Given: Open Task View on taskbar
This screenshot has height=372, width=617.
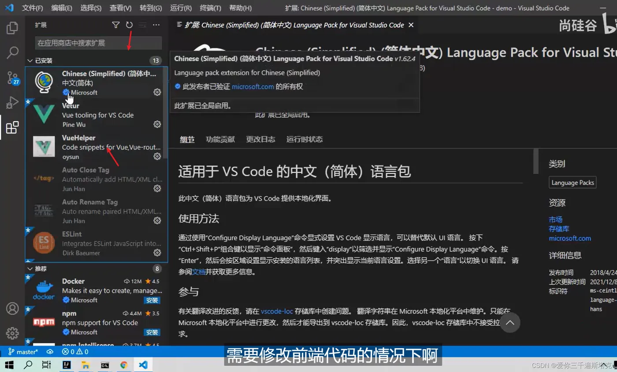Looking at the screenshot, I should [47, 365].
